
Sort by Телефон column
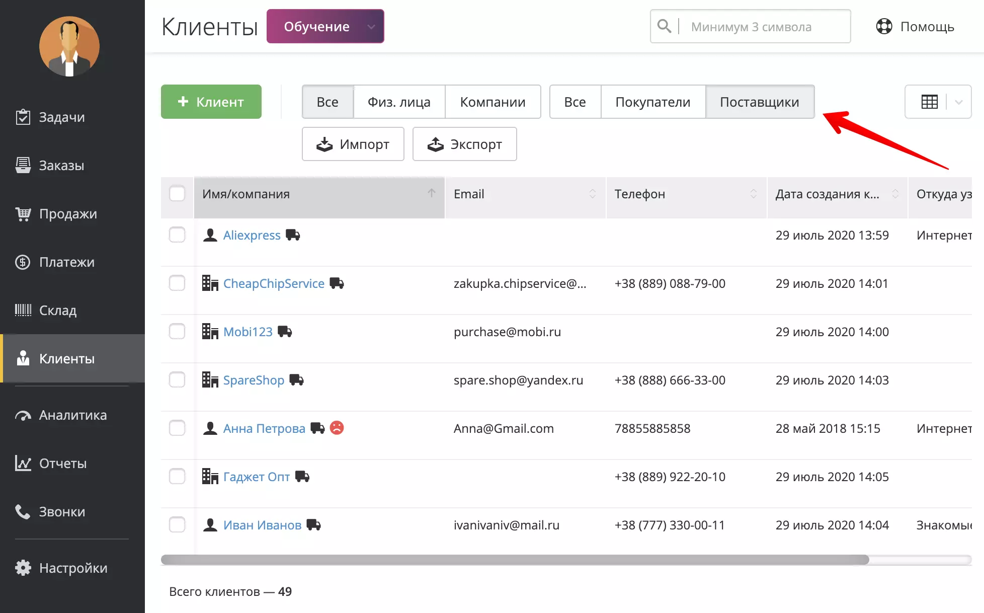click(x=686, y=197)
